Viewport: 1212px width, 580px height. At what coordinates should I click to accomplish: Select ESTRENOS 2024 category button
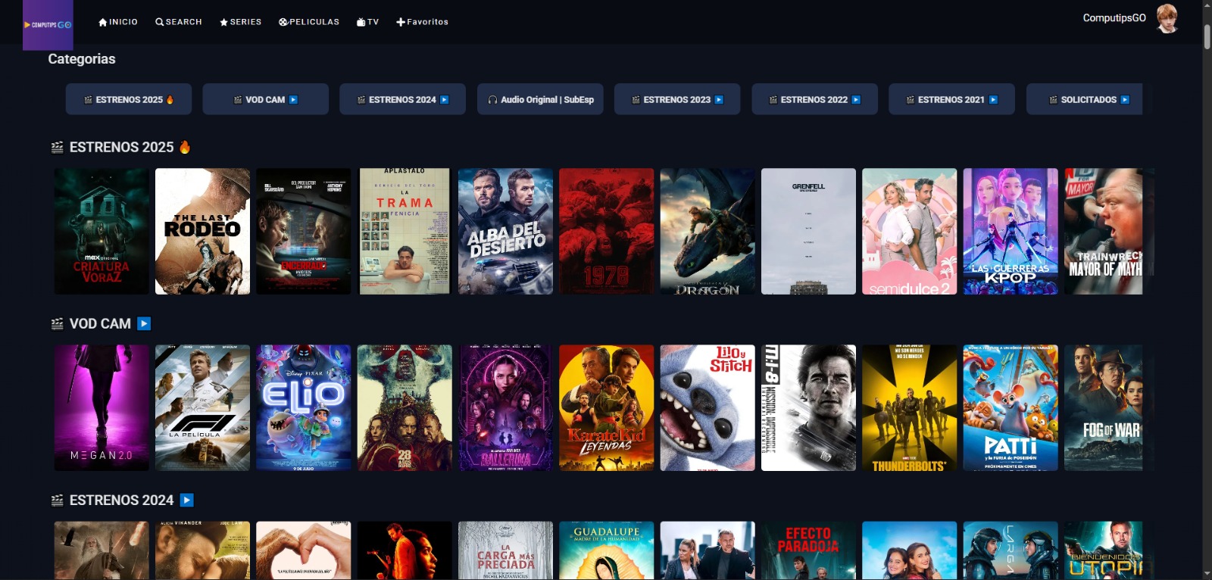(x=403, y=99)
